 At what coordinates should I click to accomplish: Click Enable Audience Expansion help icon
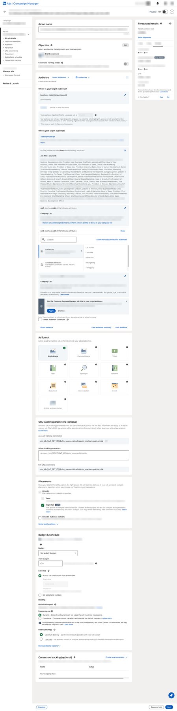67,320
